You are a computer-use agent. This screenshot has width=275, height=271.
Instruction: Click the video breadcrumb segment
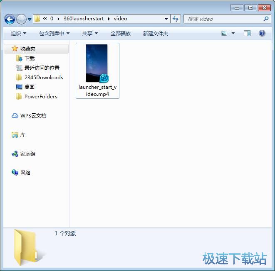(121, 19)
